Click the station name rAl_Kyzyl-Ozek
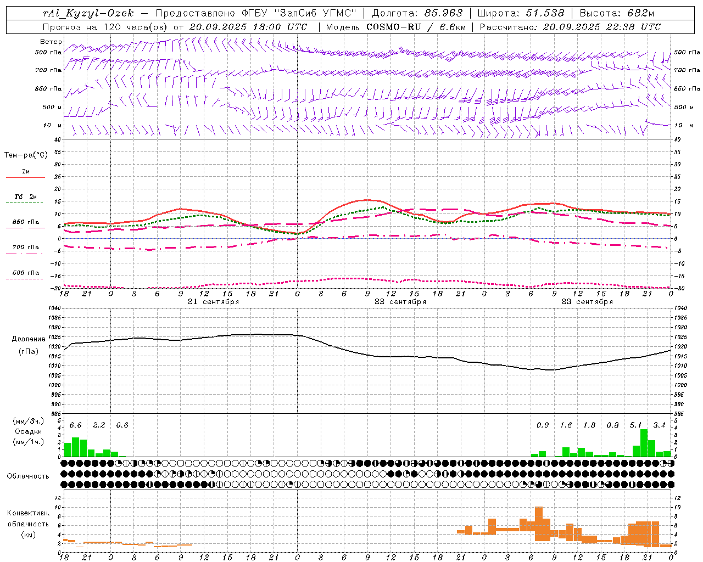 point(88,13)
